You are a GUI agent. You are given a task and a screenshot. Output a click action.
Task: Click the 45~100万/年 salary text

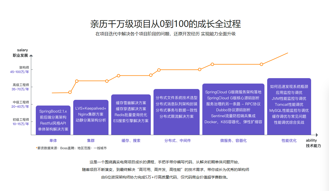[x=20, y=72]
